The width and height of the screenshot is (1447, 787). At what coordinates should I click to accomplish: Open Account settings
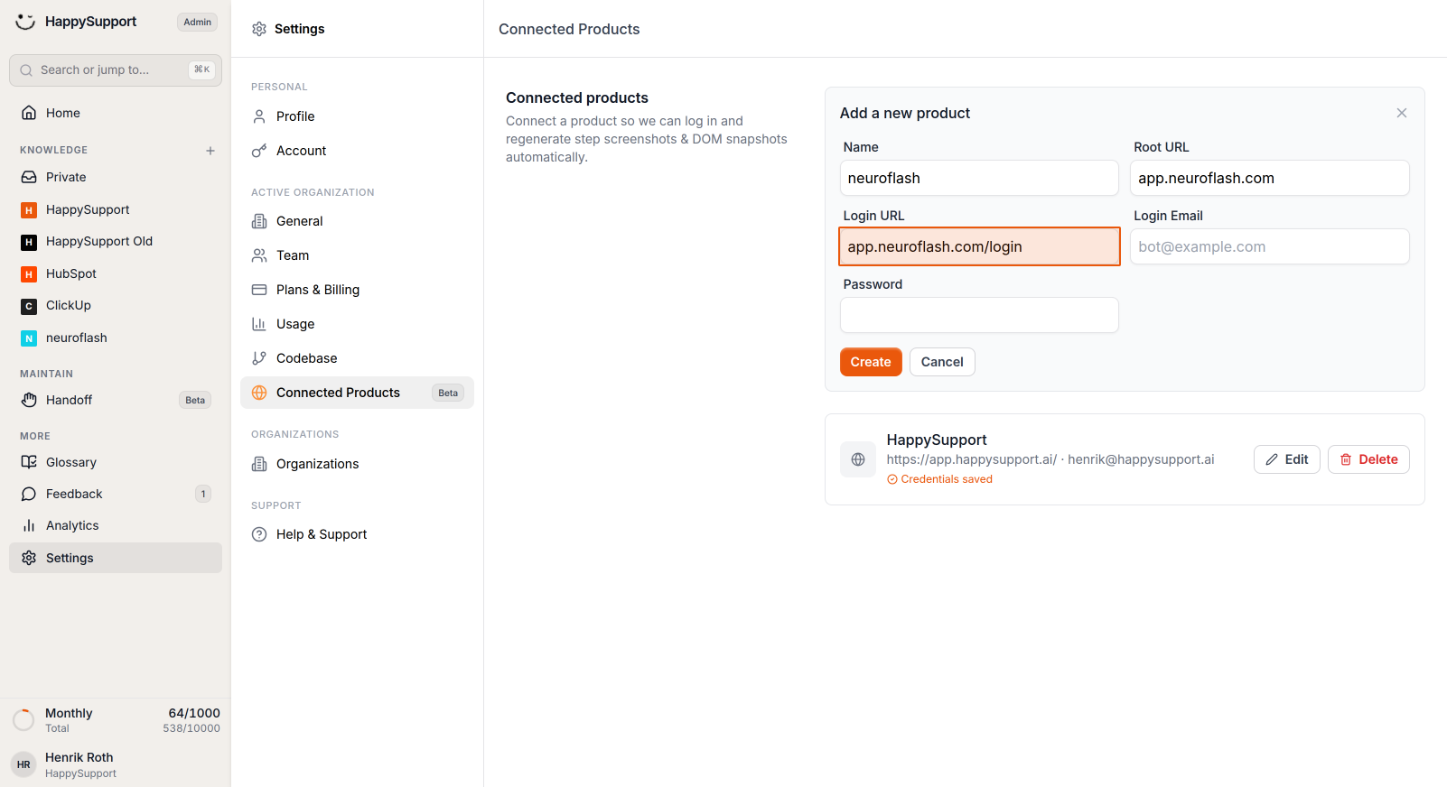click(357, 151)
